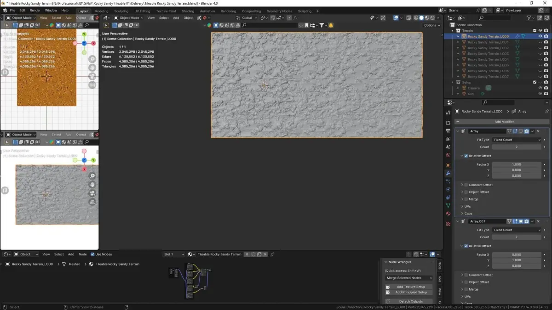Switch to the Geometry Nodes workspace tab
552x310 pixels.
click(279, 11)
